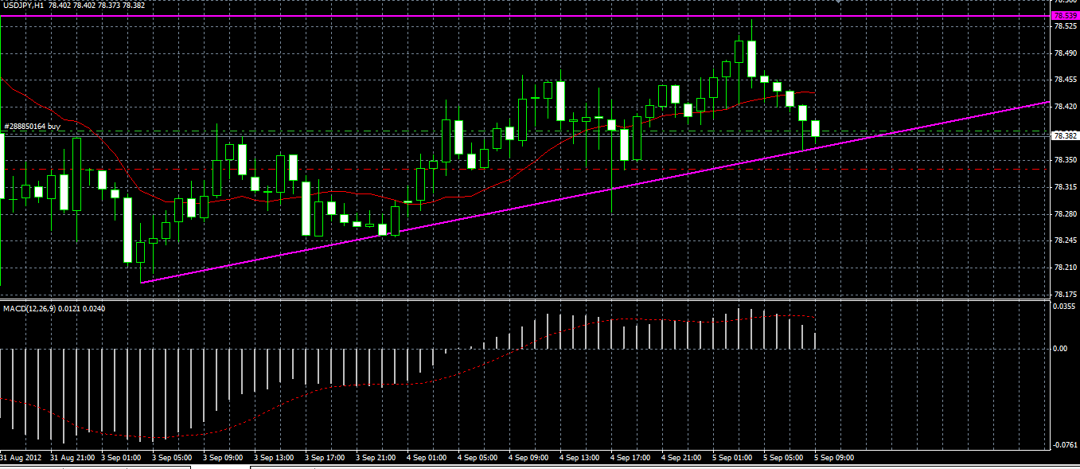
Task: Select the rising magenta trendline
Action: [x=593, y=193]
